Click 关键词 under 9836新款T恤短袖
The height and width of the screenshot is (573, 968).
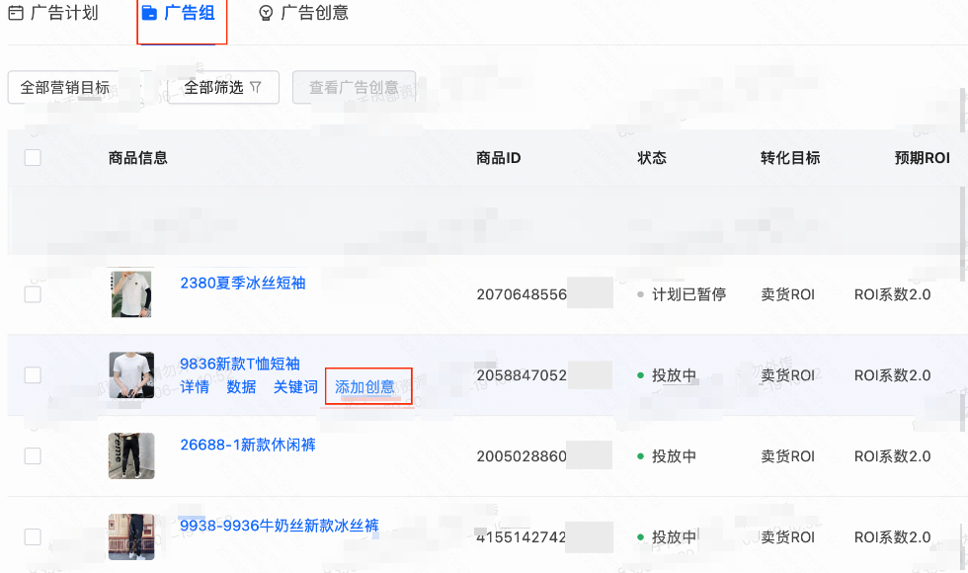coord(295,387)
